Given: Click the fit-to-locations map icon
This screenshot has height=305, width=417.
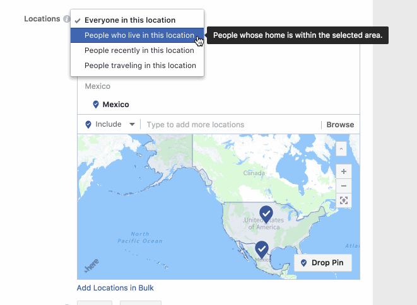Looking at the screenshot, I should coord(343,200).
